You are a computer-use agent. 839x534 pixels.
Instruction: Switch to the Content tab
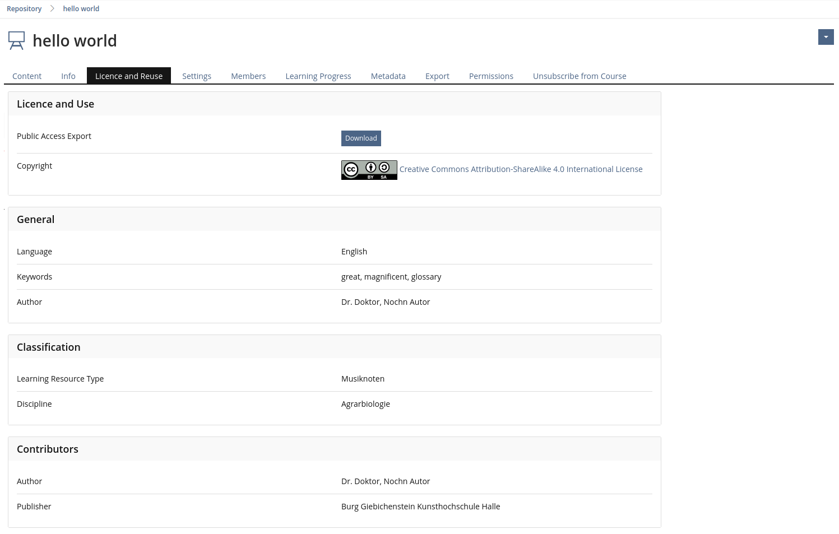tap(27, 76)
